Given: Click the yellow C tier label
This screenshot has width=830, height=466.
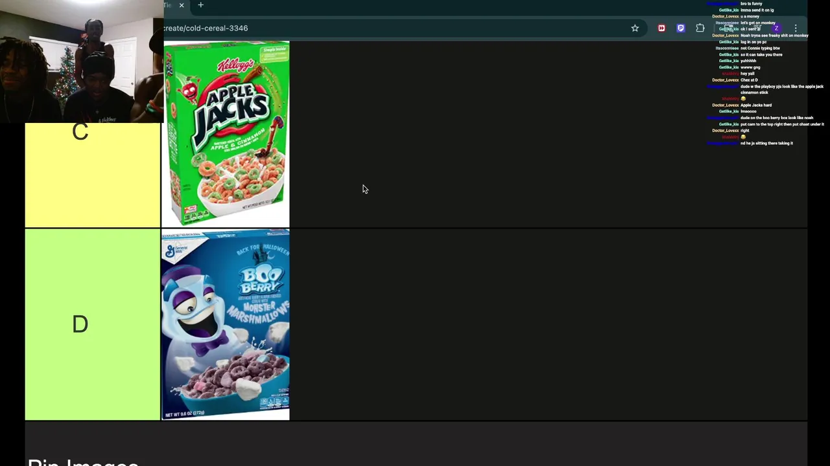Looking at the screenshot, I should coord(92,175).
